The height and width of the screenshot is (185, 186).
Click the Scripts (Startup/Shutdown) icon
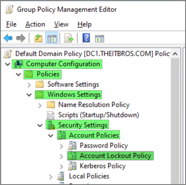pos(51,115)
